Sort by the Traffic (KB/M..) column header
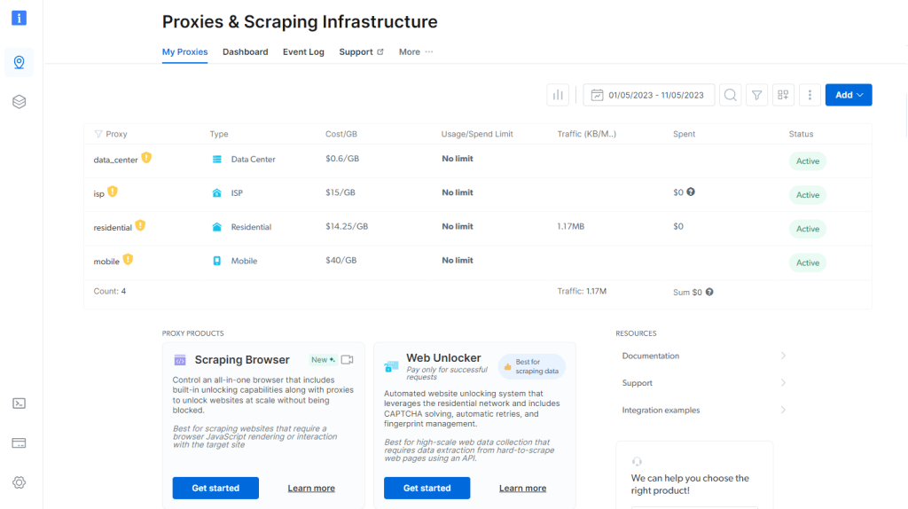The width and height of the screenshot is (908, 509). coord(587,134)
